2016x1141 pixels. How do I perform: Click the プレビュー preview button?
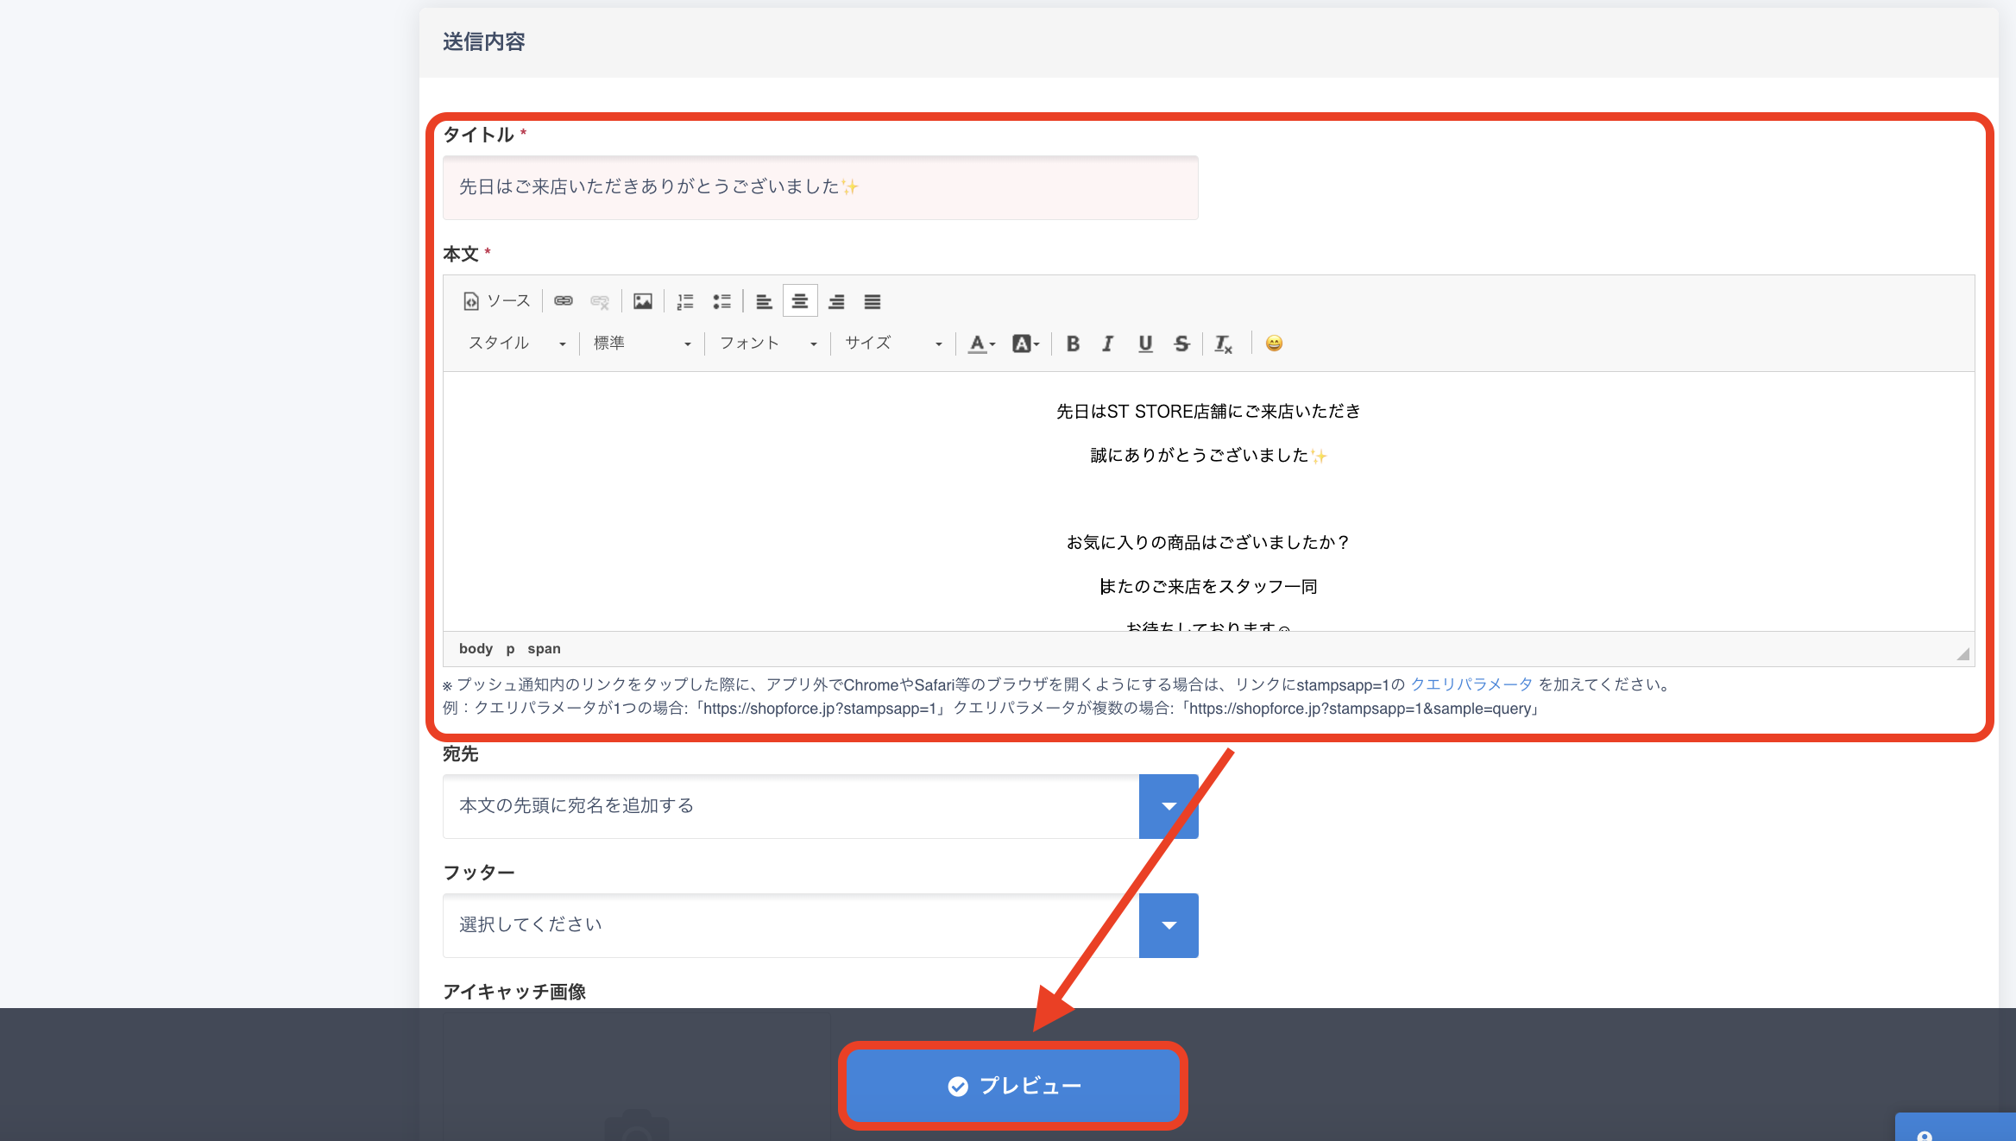[1013, 1086]
